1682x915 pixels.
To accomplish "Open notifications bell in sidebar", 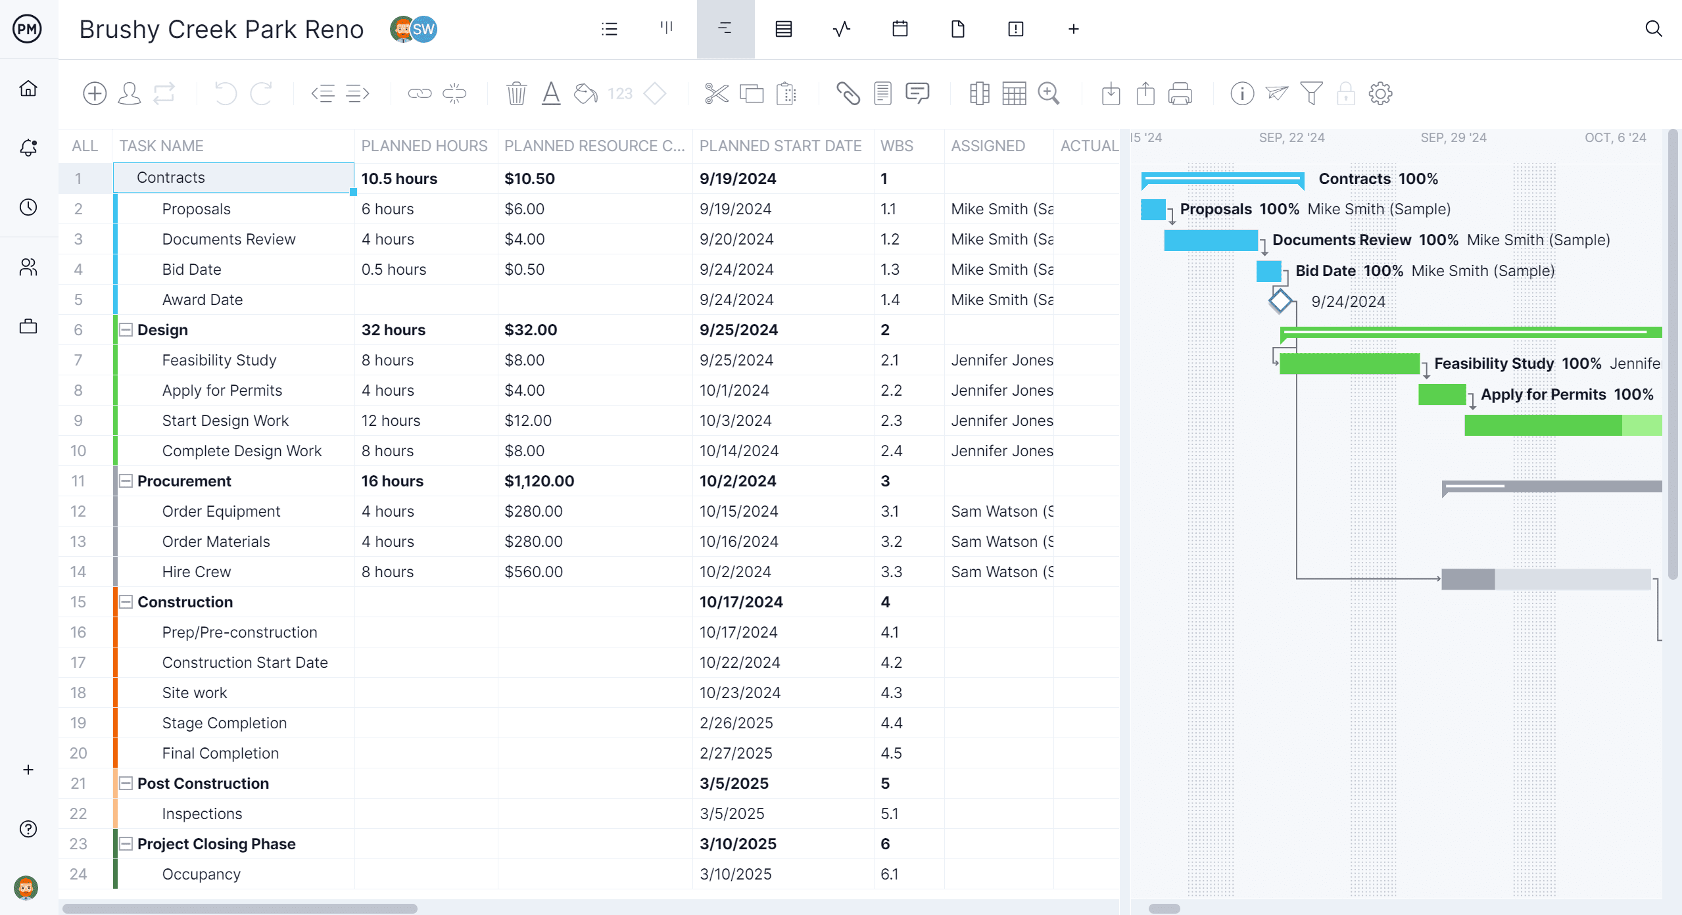I will click(28, 147).
